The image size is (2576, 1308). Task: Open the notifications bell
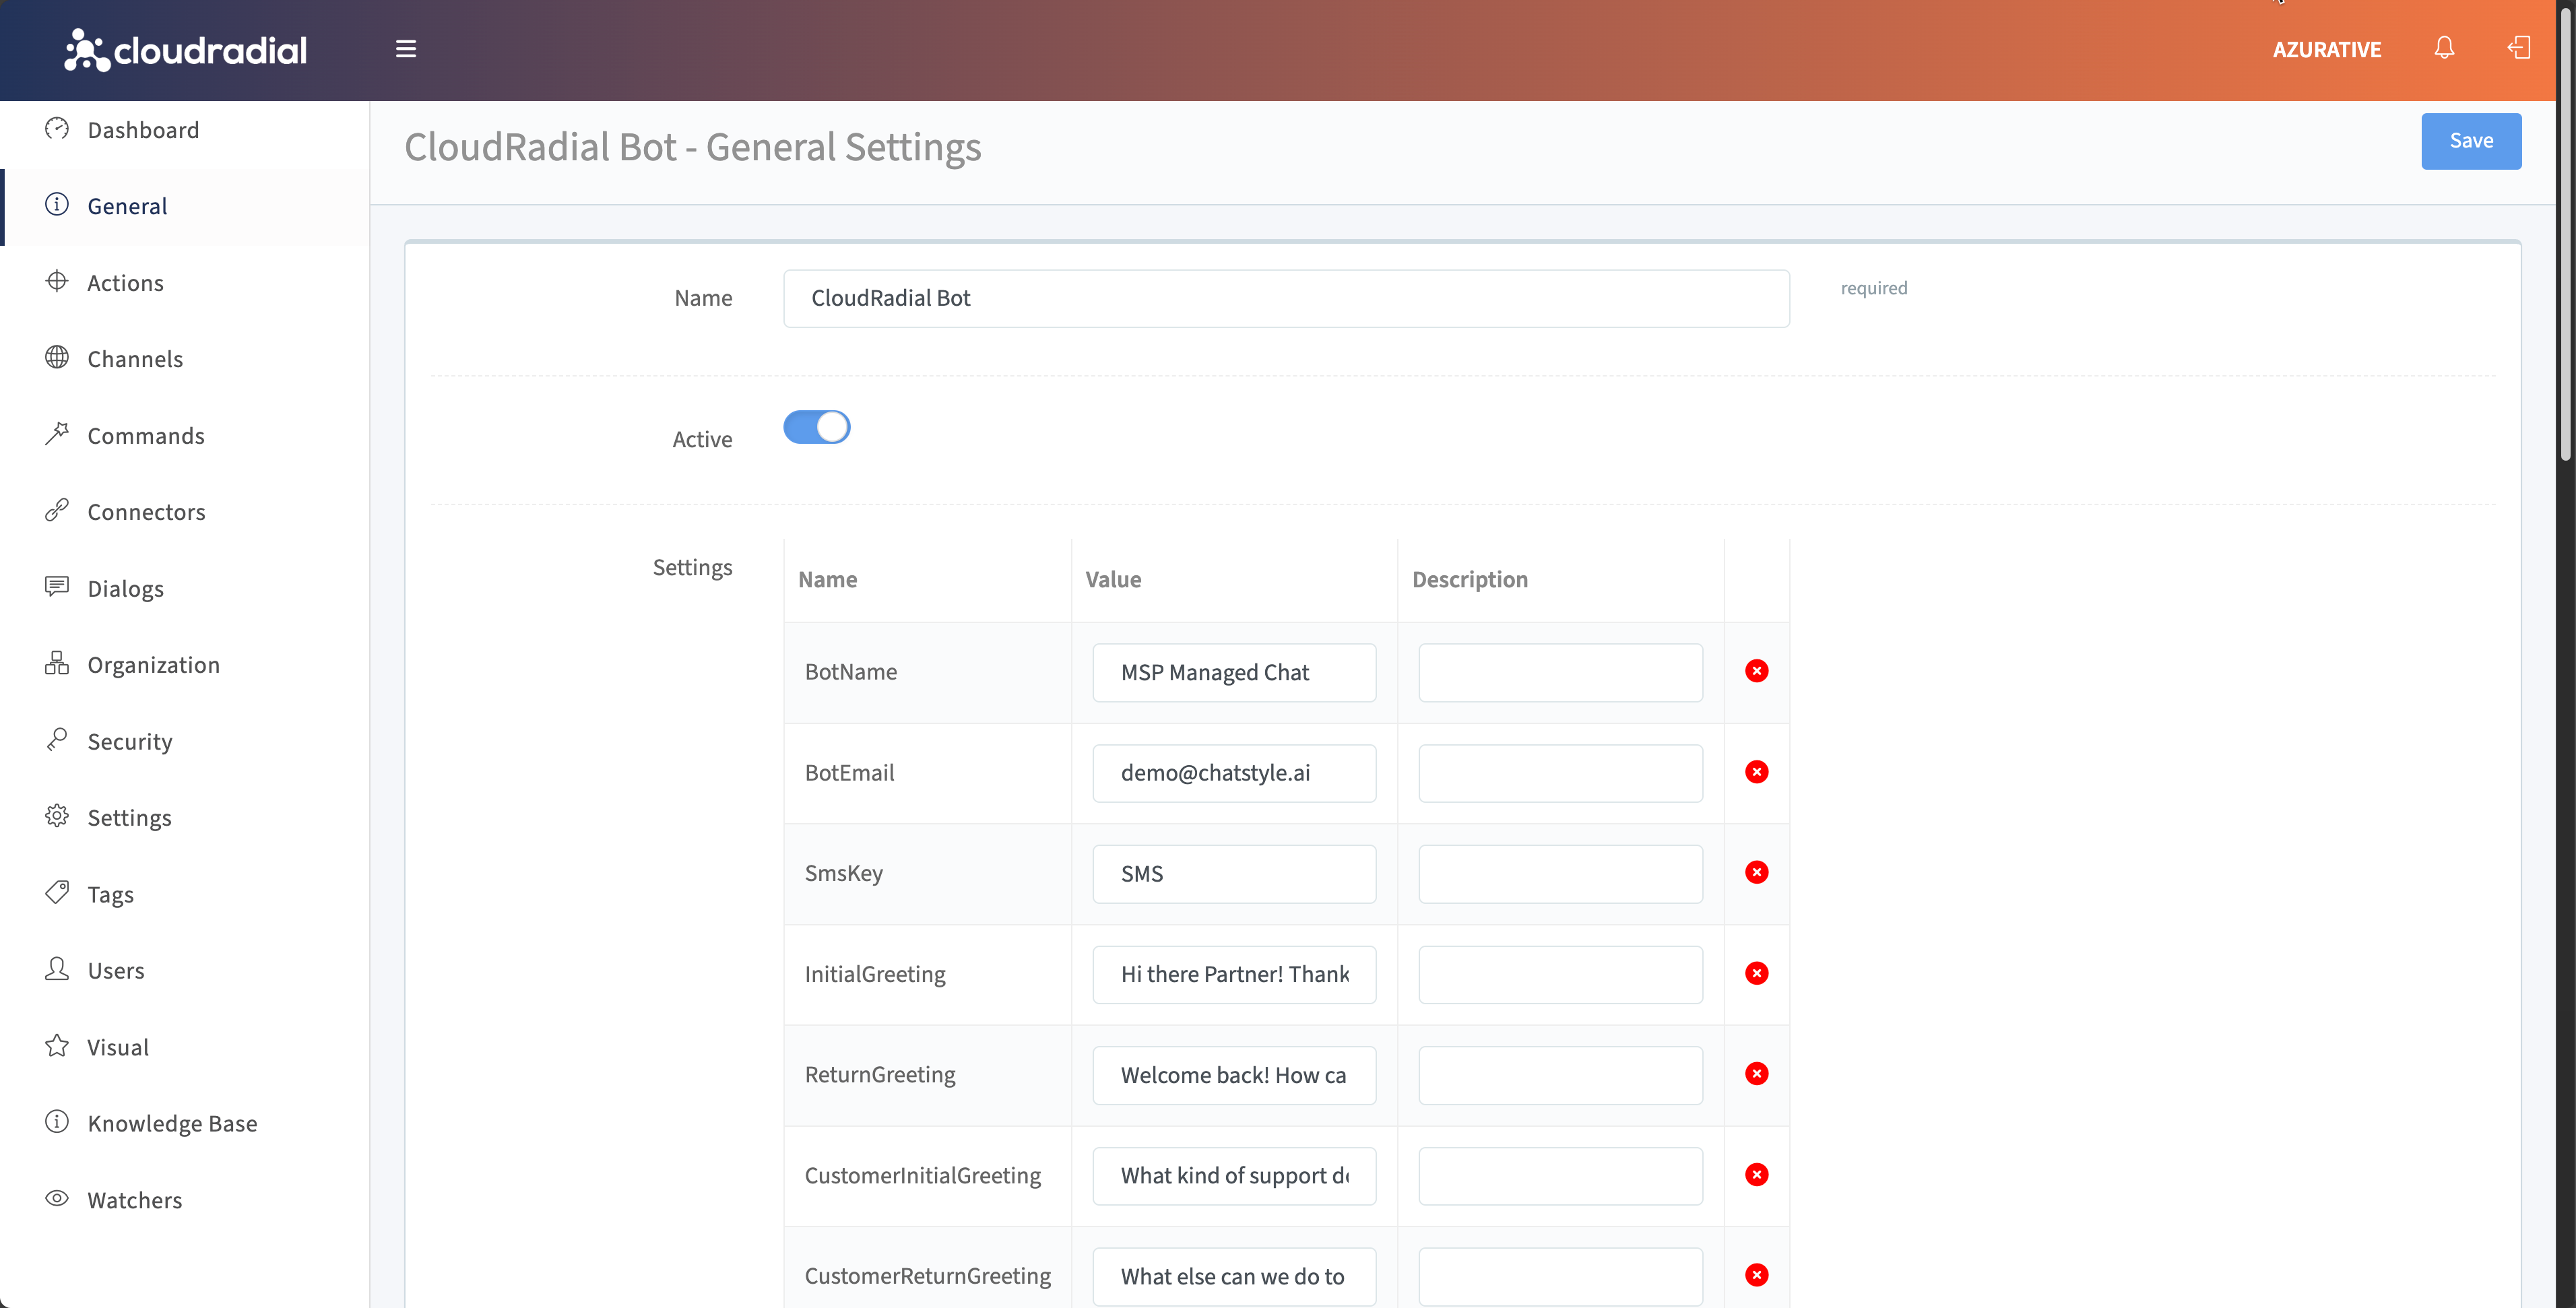pyautogui.click(x=2444, y=48)
